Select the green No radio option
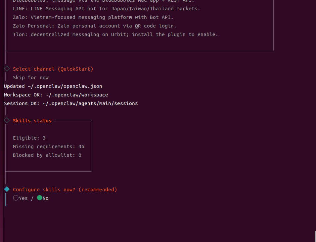Image resolution: width=316 pixels, height=242 pixels. (x=40, y=198)
